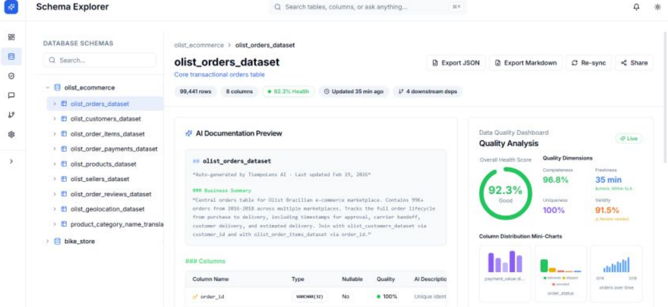This screenshot has height=307, width=668.
Task: Open the chat bubble icon in sidebar
Action: 11,95
